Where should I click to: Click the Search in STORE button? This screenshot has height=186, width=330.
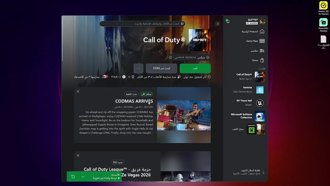pyautogui.click(x=161, y=68)
